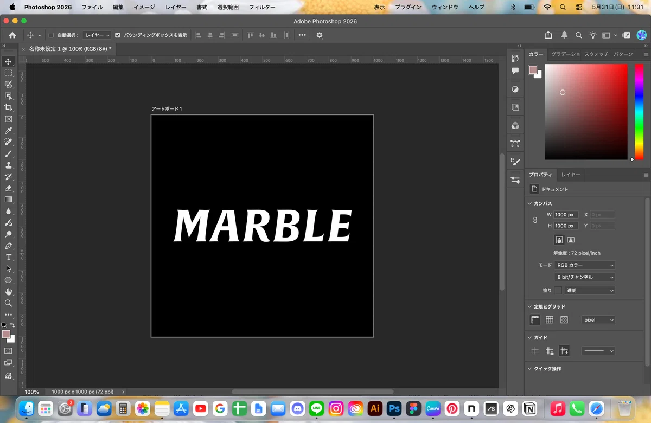Toggle the grid display icon
Viewport: 651px width, 423px height.
pyautogui.click(x=550, y=320)
